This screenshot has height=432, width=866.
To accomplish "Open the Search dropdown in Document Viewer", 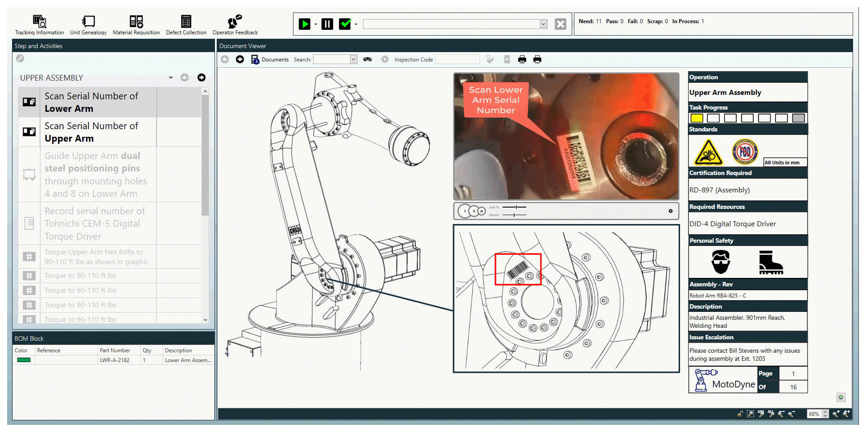I will 354,59.
